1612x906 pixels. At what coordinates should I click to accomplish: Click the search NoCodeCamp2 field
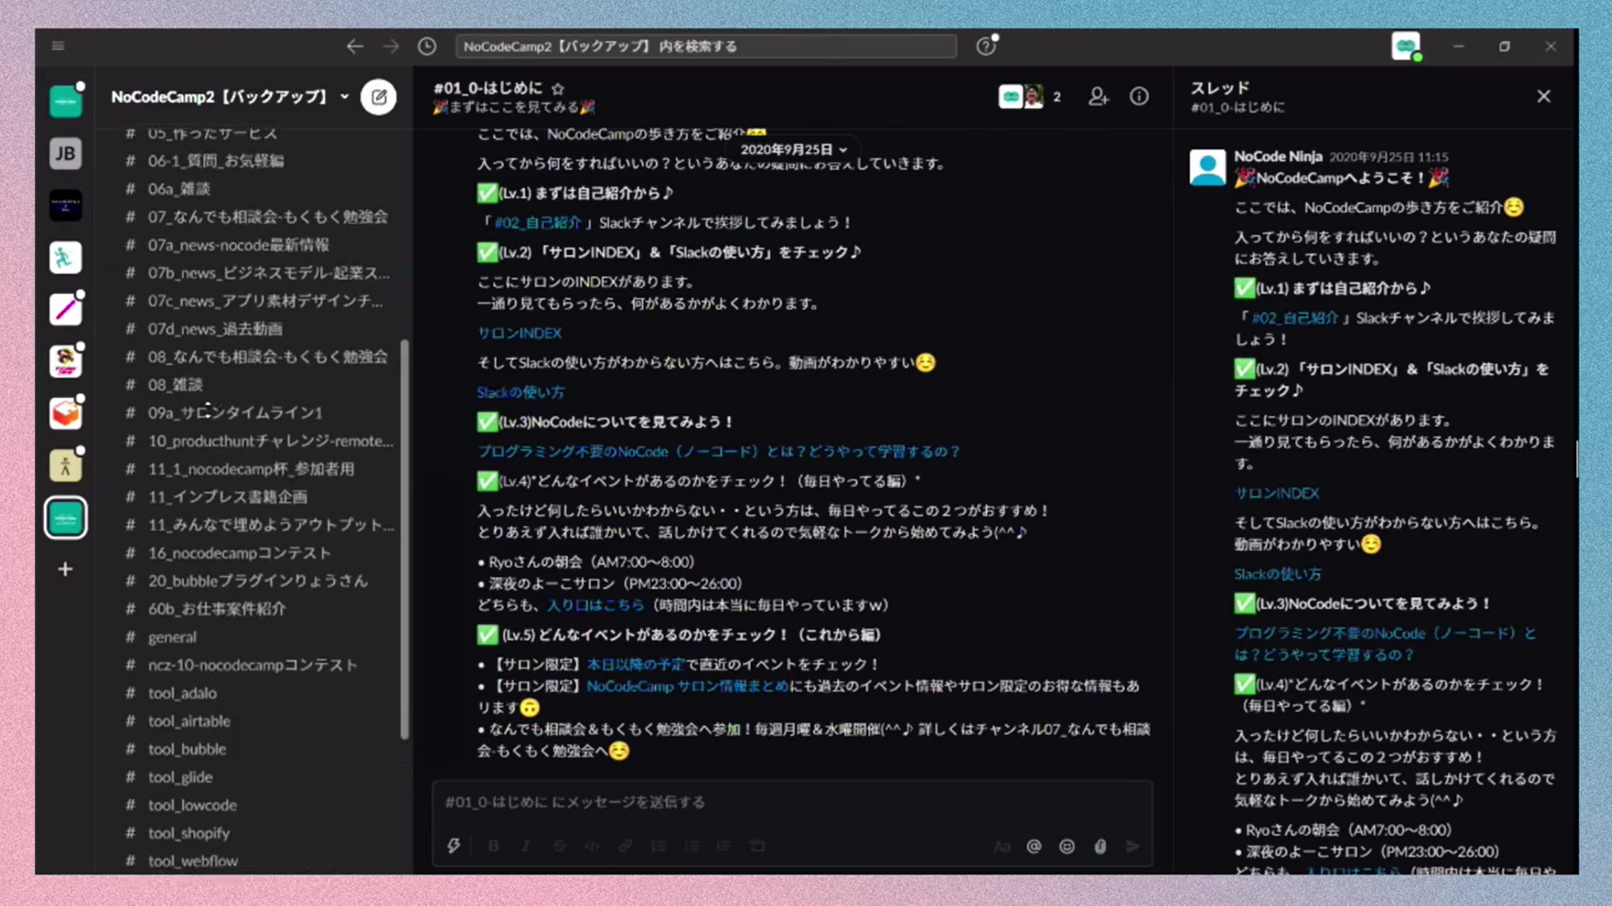[706, 46]
